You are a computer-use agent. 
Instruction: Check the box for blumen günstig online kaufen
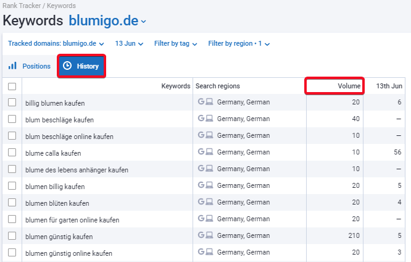pos(12,253)
